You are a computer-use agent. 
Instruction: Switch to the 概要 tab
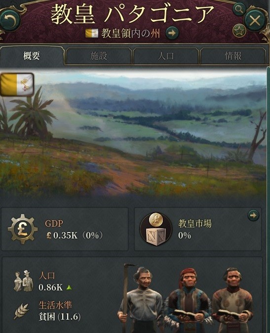point(32,56)
